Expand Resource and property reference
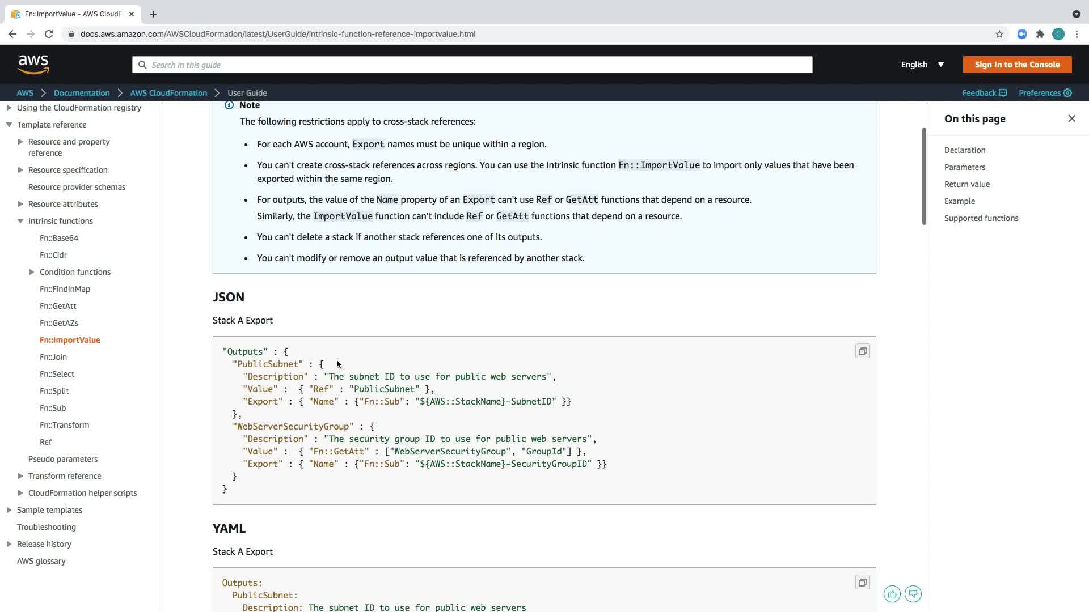 [x=20, y=142]
